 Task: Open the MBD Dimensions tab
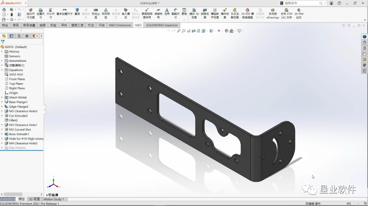(x=120, y=25)
